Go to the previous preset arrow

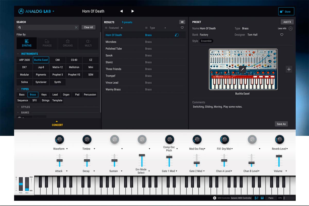point(122,11)
